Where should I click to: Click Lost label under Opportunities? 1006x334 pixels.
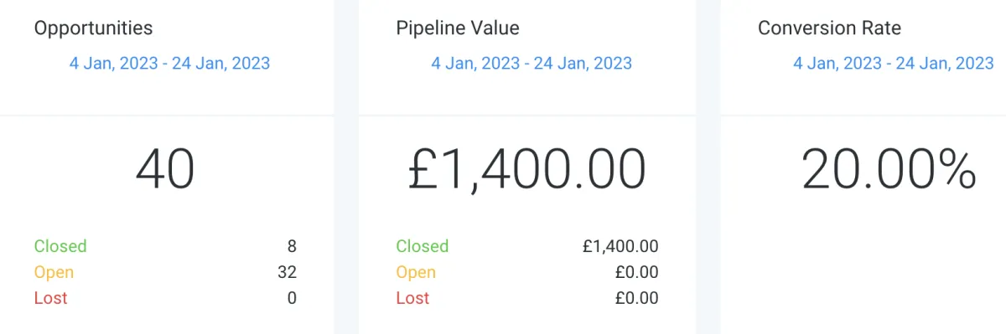tap(50, 298)
